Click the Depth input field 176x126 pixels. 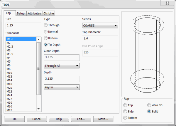(x=62, y=79)
